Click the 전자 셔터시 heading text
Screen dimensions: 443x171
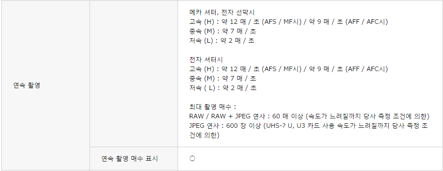pos(206,59)
